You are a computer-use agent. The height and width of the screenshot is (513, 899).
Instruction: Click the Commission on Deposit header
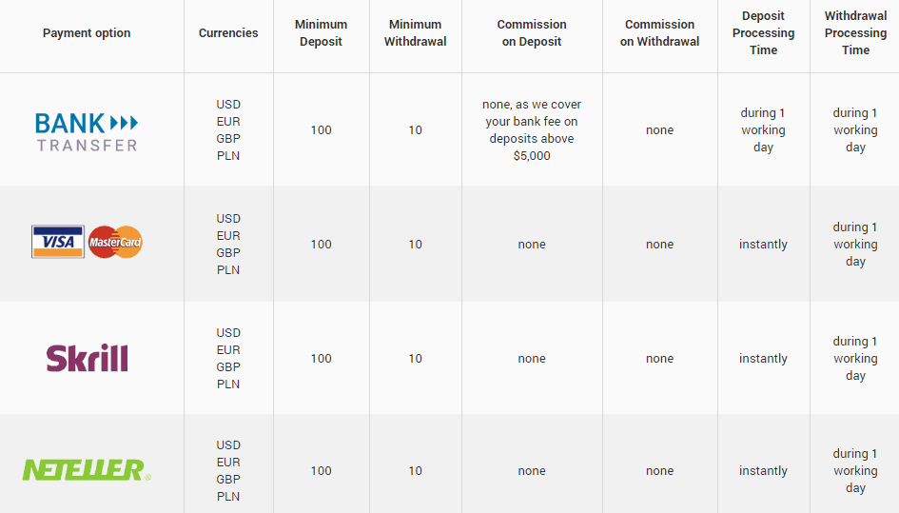pyautogui.click(x=532, y=33)
